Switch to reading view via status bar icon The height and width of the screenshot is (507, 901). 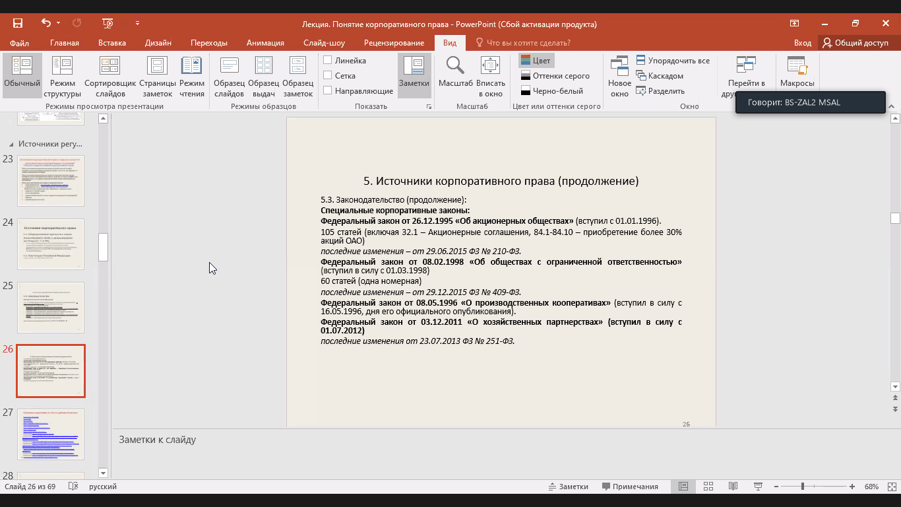[733, 487]
